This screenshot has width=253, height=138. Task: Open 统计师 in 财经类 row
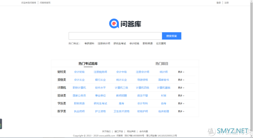[x=164, y=72]
